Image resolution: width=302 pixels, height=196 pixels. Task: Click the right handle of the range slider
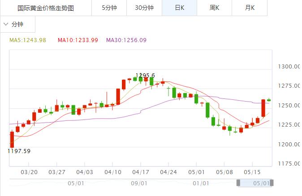pyautogui.click(x=272, y=183)
